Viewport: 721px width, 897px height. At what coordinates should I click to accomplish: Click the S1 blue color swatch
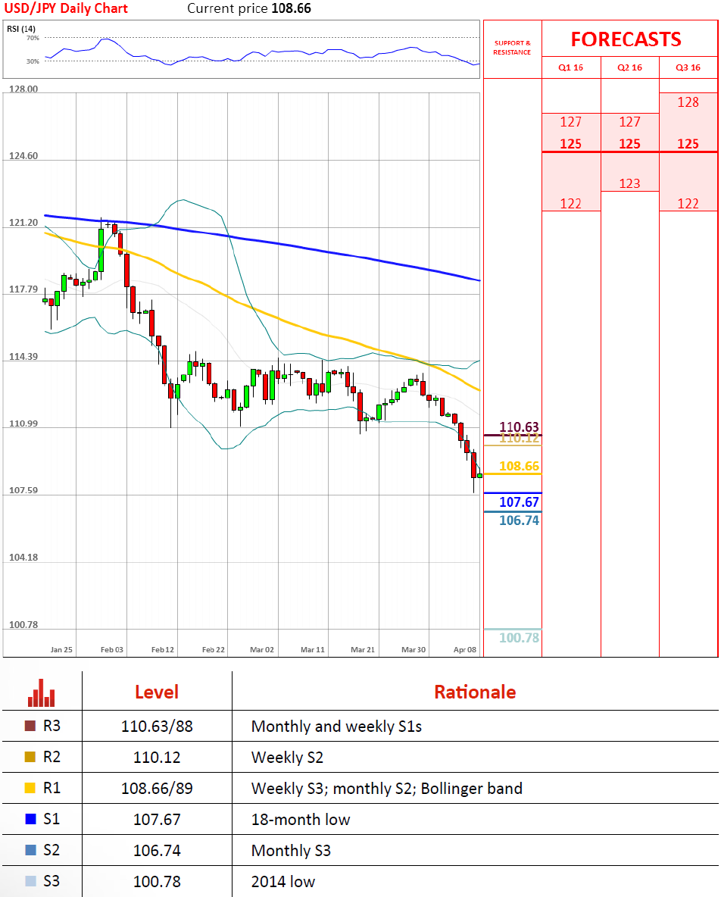[x=30, y=819]
